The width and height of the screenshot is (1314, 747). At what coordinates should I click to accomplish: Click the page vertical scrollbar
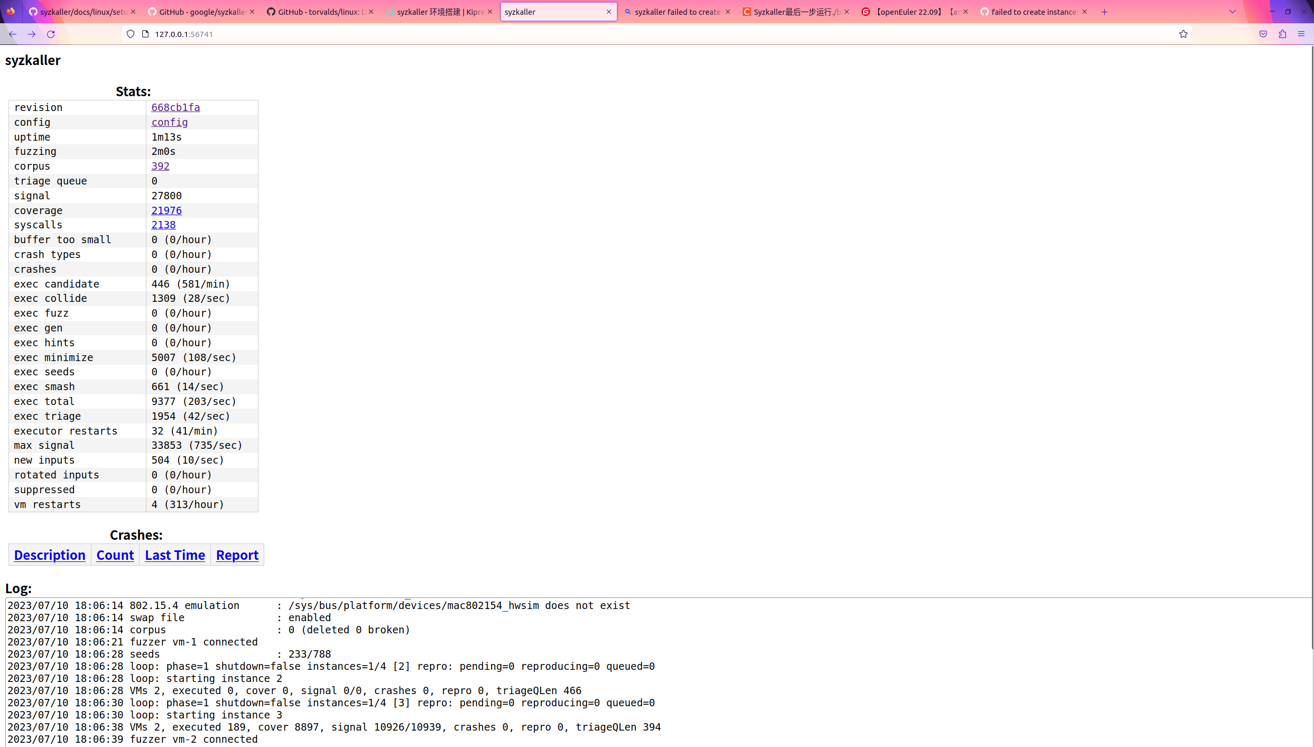(x=1312, y=347)
